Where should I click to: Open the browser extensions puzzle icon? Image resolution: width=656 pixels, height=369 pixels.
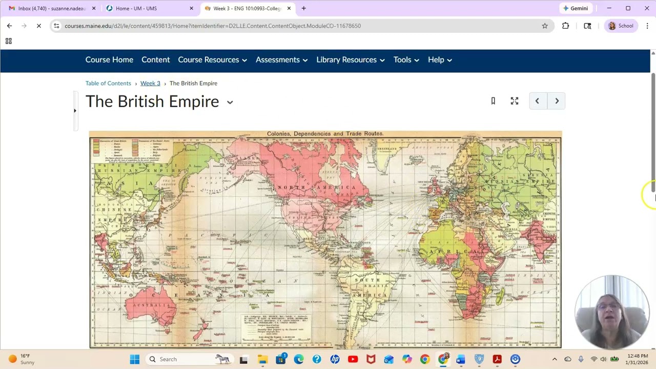(x=565, y=26)
